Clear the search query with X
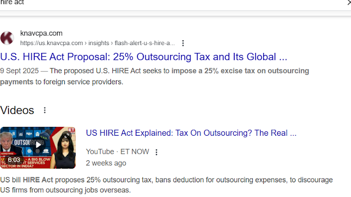This screenshot has width=351, height=197. tap(348, 2)
